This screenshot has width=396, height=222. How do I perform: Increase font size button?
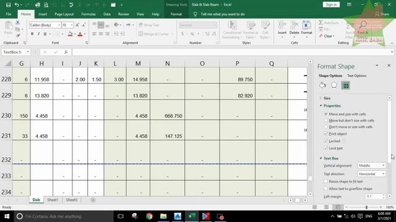[77, 25]
